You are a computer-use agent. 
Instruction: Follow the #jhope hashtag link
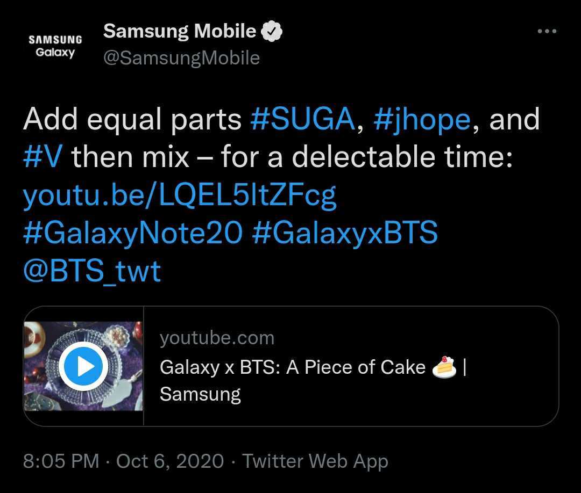422,119
